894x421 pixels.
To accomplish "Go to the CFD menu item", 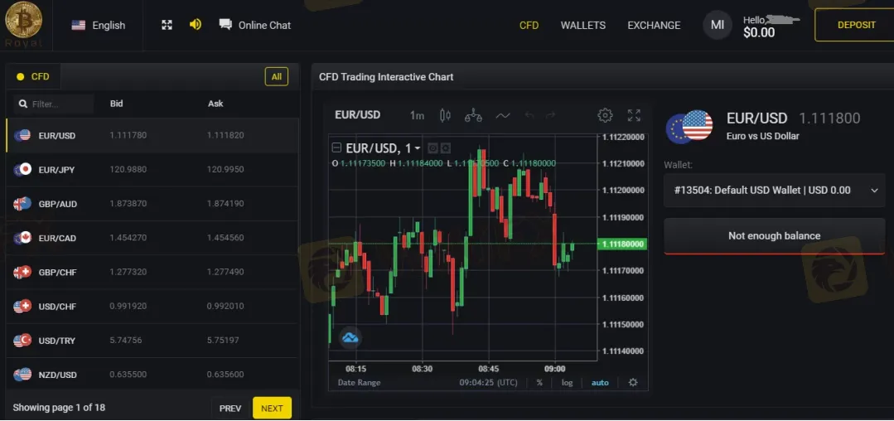I will (x=529, y=25).
